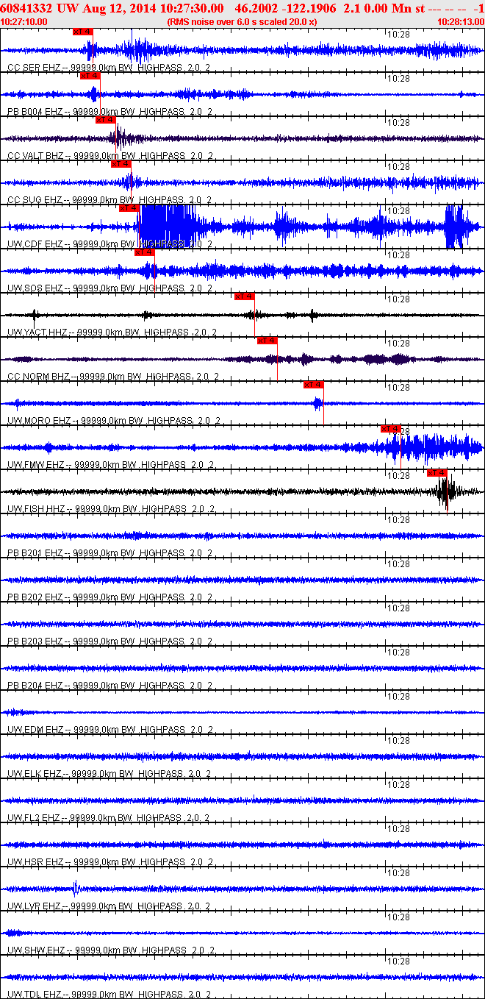Click the RMS noise scaling note
The image size is (485, 999).
(x=242, y=22)
